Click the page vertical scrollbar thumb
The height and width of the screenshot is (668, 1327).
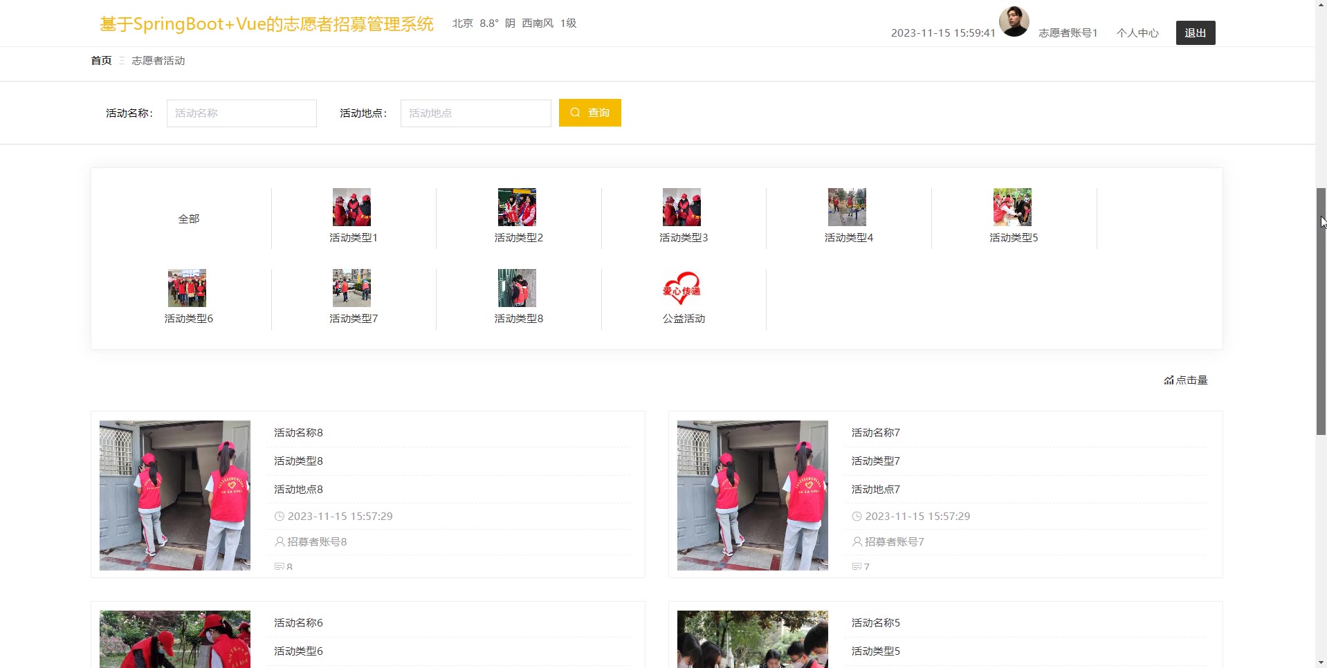(x=1321, y=311)
